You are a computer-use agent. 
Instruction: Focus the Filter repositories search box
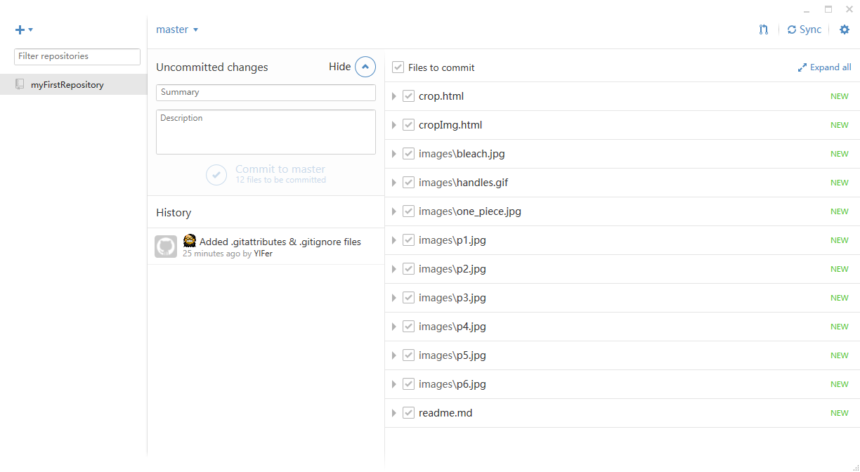[77, 56]
